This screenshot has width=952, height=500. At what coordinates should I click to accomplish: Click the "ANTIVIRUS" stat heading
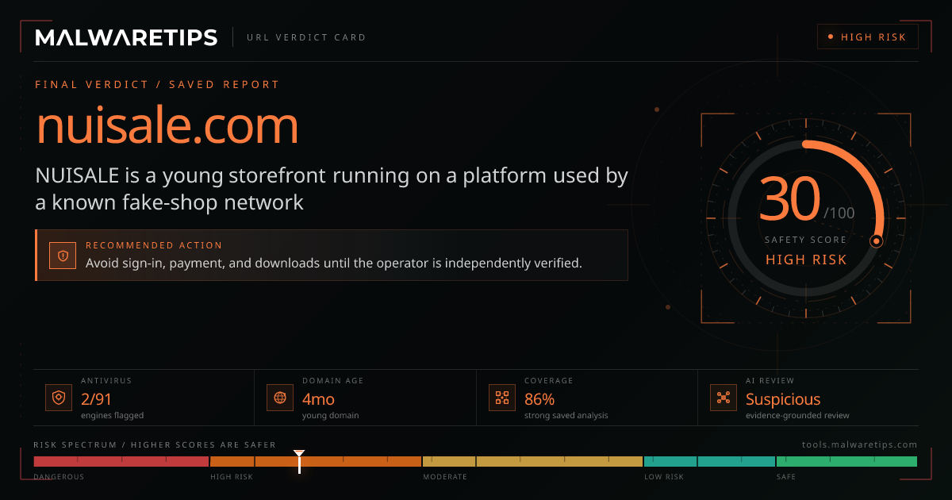pyautogui.click(x=106, y=381)
